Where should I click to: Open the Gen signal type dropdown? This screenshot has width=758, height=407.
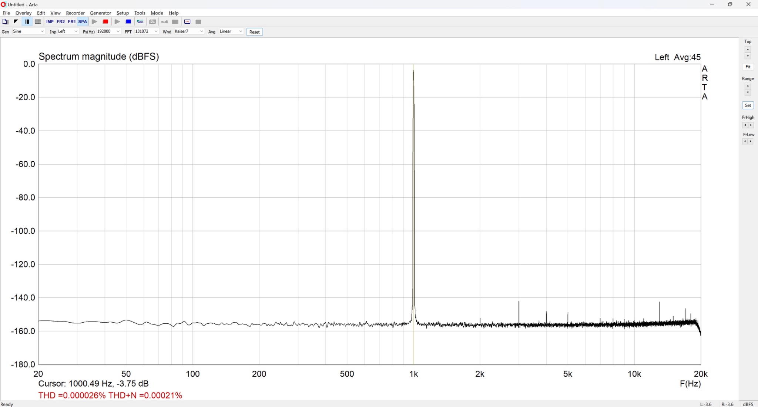[x=28, y=31]
